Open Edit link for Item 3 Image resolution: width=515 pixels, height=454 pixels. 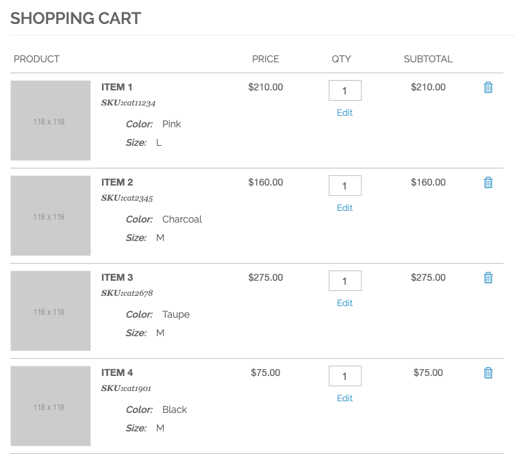pos(344,303)
